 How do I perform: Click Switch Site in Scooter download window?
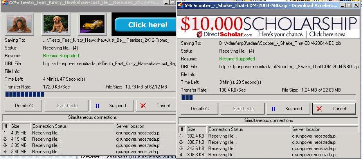(243, 109)
